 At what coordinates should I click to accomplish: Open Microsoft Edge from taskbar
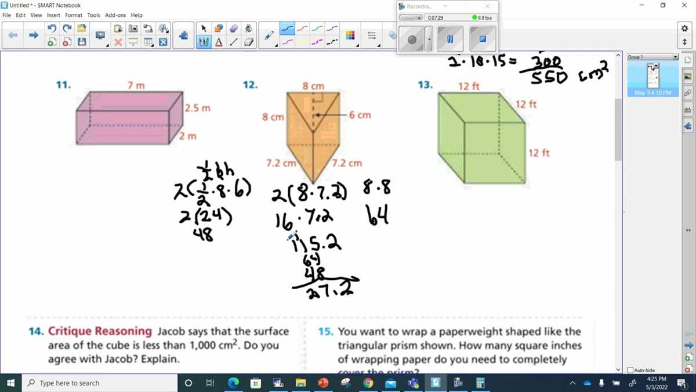(x=233, y=383)
